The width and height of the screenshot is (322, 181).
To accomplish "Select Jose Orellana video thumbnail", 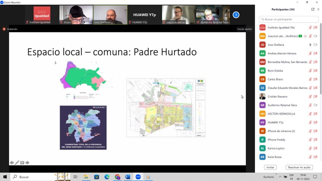I will 110,15.
